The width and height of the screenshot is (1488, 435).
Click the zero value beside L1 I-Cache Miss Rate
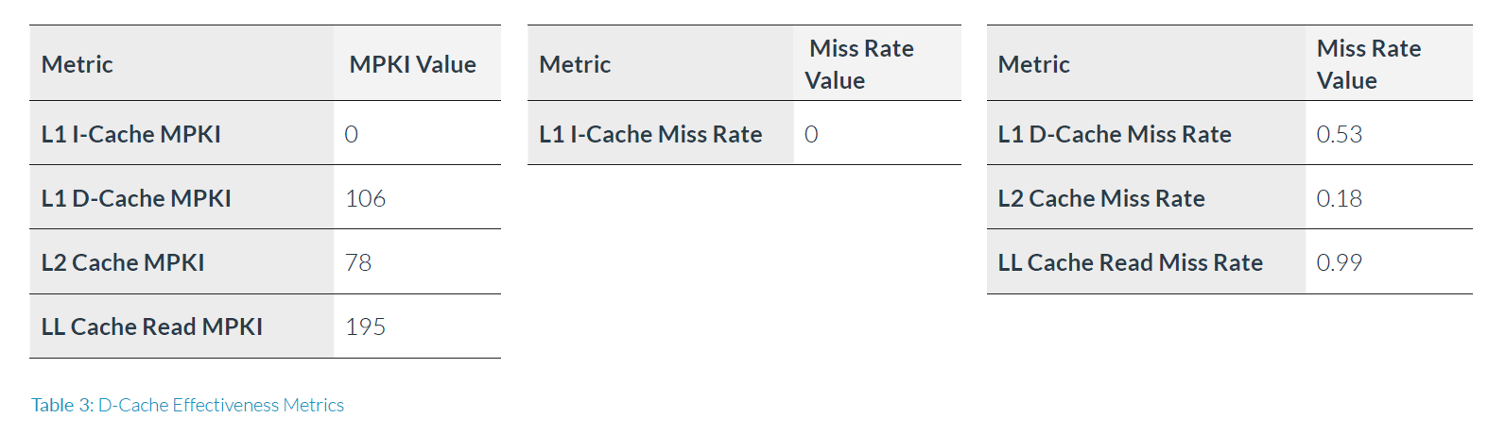tap(811, 134)
